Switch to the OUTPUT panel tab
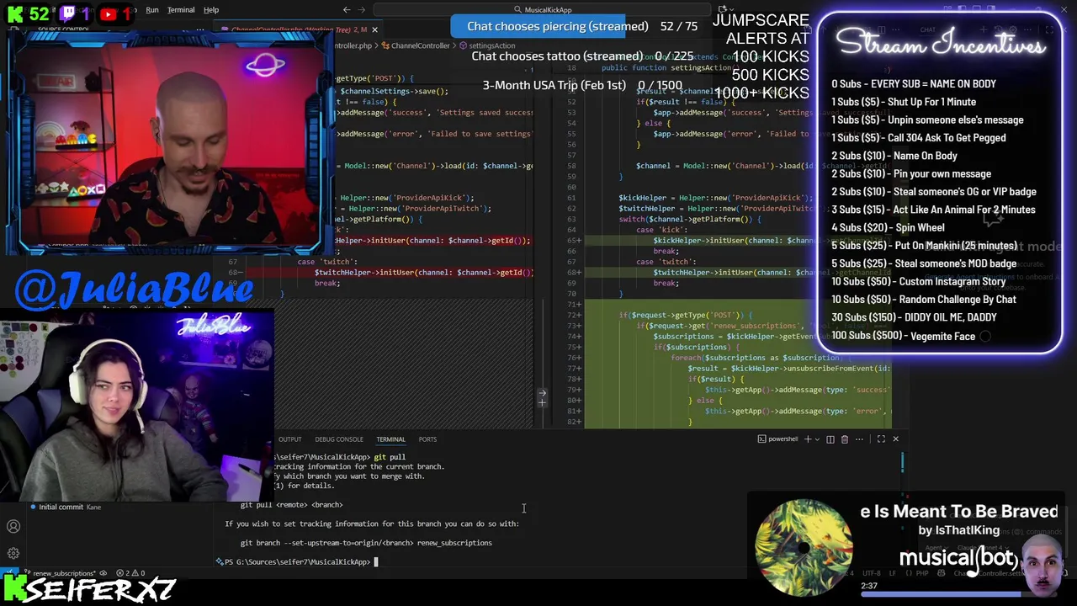Image resolution: width=1077 pixels, height=606 pixels. point(289,439)
